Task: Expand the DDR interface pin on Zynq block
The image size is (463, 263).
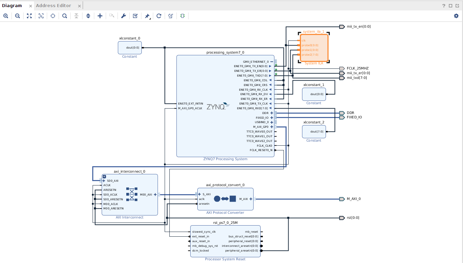Action: [272, 113]
